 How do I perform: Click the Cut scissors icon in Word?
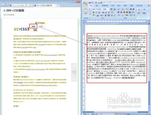point(90,9)
